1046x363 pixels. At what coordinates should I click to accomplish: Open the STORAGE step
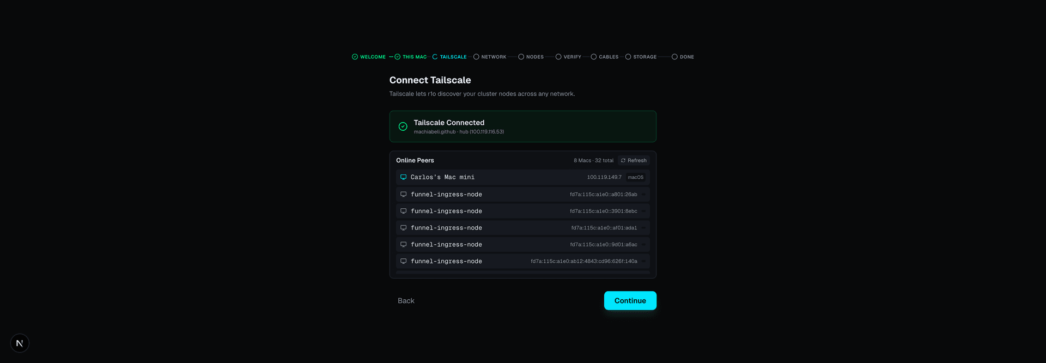coord(641,57)
